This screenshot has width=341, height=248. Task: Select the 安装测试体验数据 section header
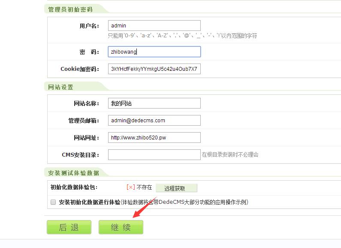click(x=73, y=173)
